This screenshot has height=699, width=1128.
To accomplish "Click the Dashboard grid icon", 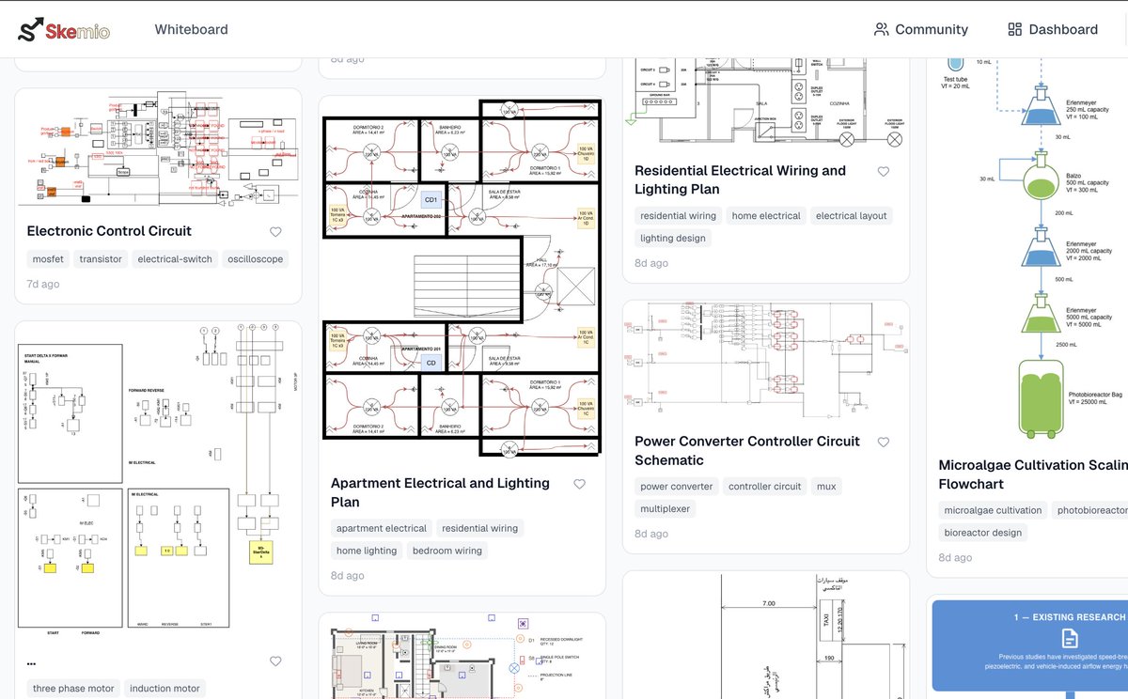I will (1014, 29).
